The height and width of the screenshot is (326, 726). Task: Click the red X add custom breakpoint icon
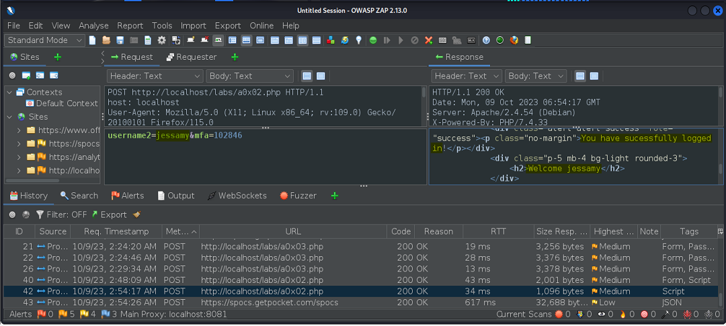pos(429,40)
